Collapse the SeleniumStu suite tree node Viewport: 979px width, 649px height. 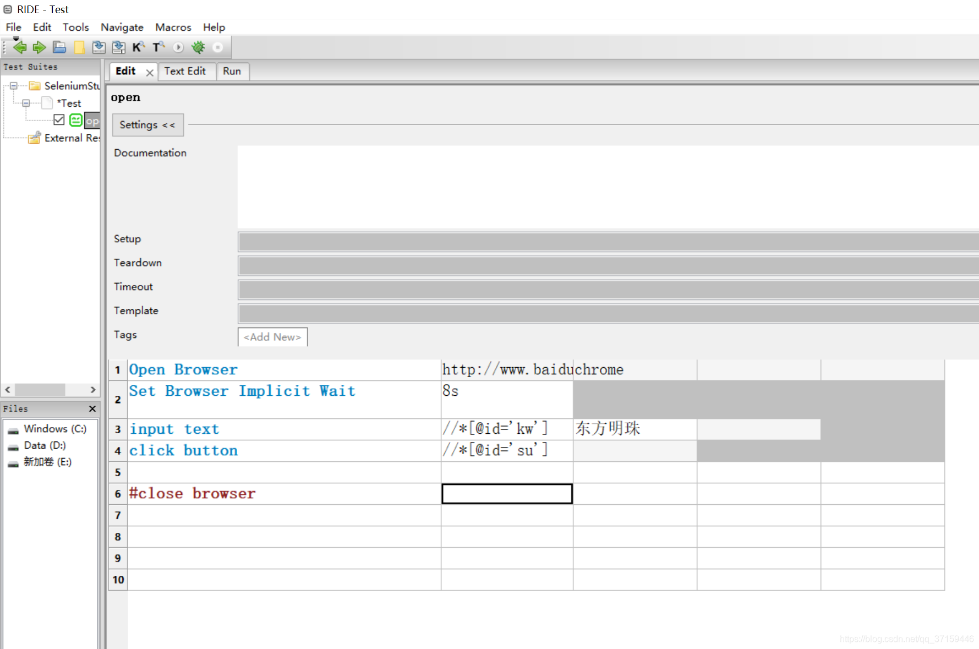point(13,86)
